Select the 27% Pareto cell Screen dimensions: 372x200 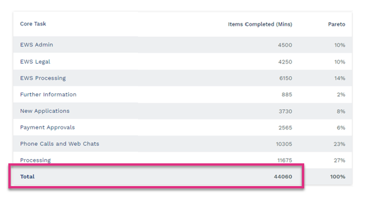tap(339, 161)
